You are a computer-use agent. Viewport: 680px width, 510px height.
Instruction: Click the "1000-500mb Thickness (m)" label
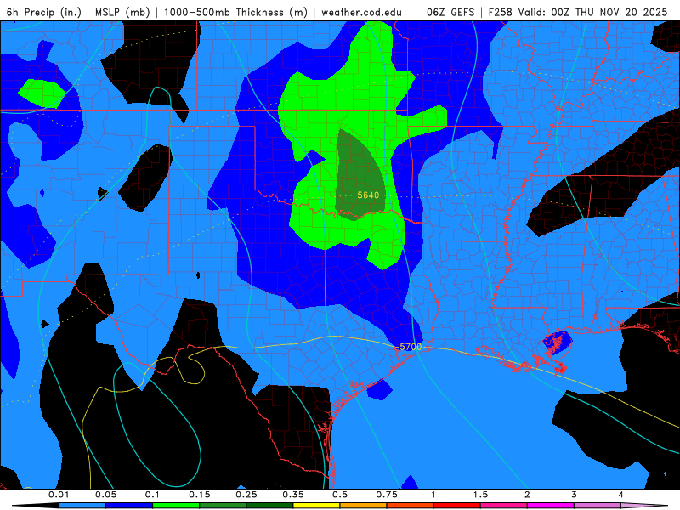[235, 12]
